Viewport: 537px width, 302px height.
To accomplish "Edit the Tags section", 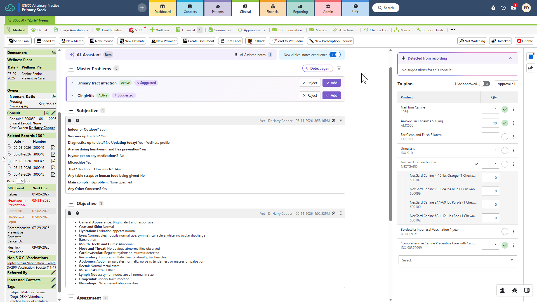I will [x=53, y=286].
